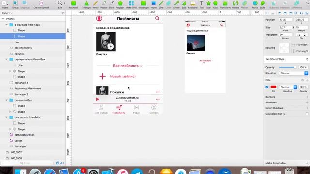Add a new shadow
Image resolution: width=310 pixels, height=174 pixels.
(x=307, y=102)
